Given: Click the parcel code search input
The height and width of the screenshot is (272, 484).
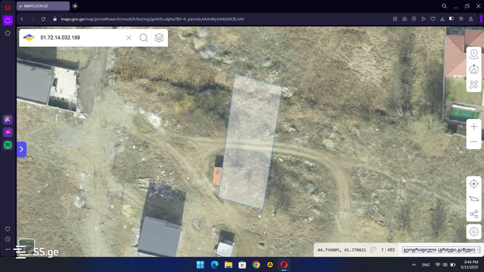Looking at the screenshot, I should [x=81, y=38].
